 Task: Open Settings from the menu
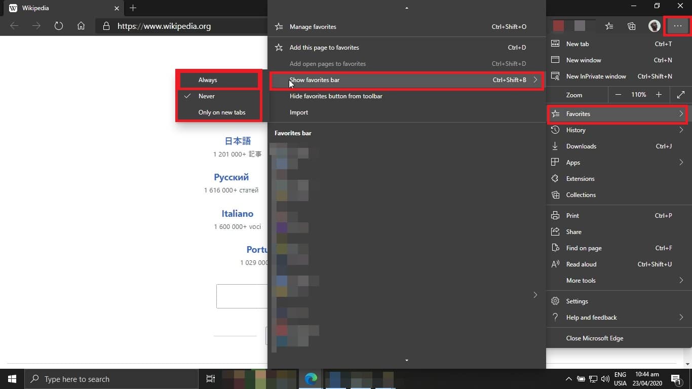(619, 301)
